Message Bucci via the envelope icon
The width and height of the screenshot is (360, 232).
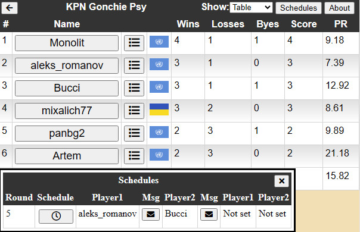pyautogui.click(x=209, y=215)
